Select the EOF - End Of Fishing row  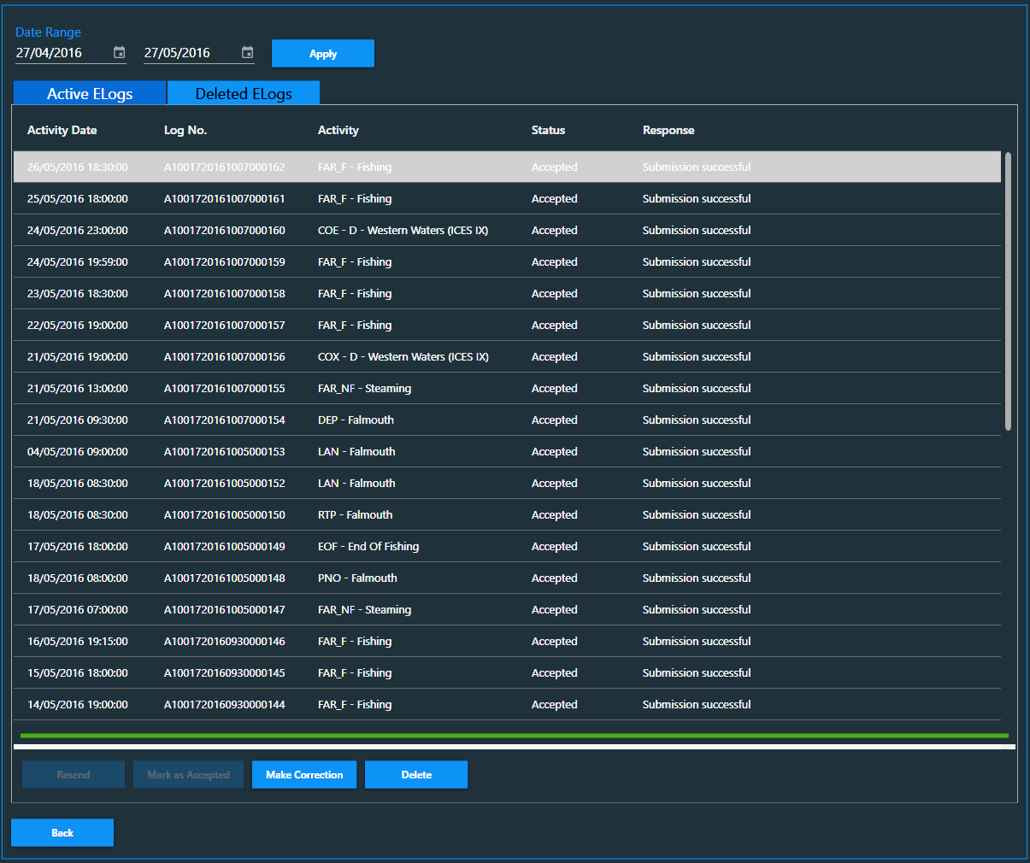tap(507, 547)
